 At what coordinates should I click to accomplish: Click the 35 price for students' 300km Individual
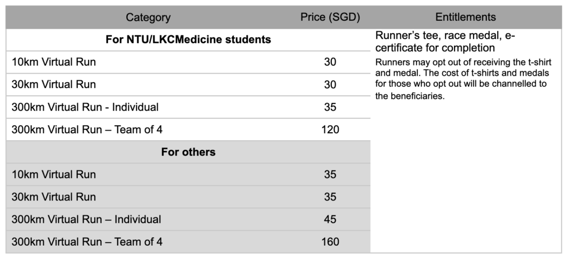[x=330, y=107]
